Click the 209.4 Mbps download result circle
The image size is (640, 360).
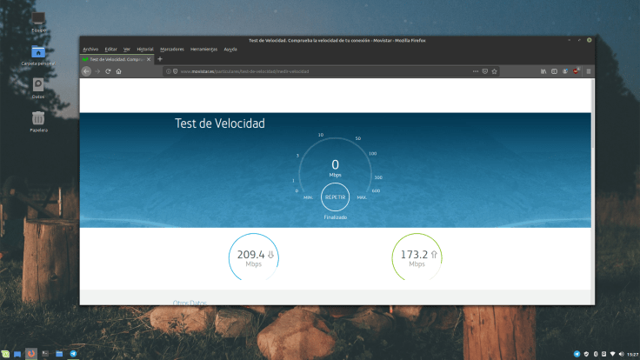coord(255,257)
